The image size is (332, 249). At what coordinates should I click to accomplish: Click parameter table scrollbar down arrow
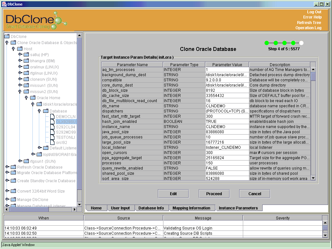[x=313, y=178]
